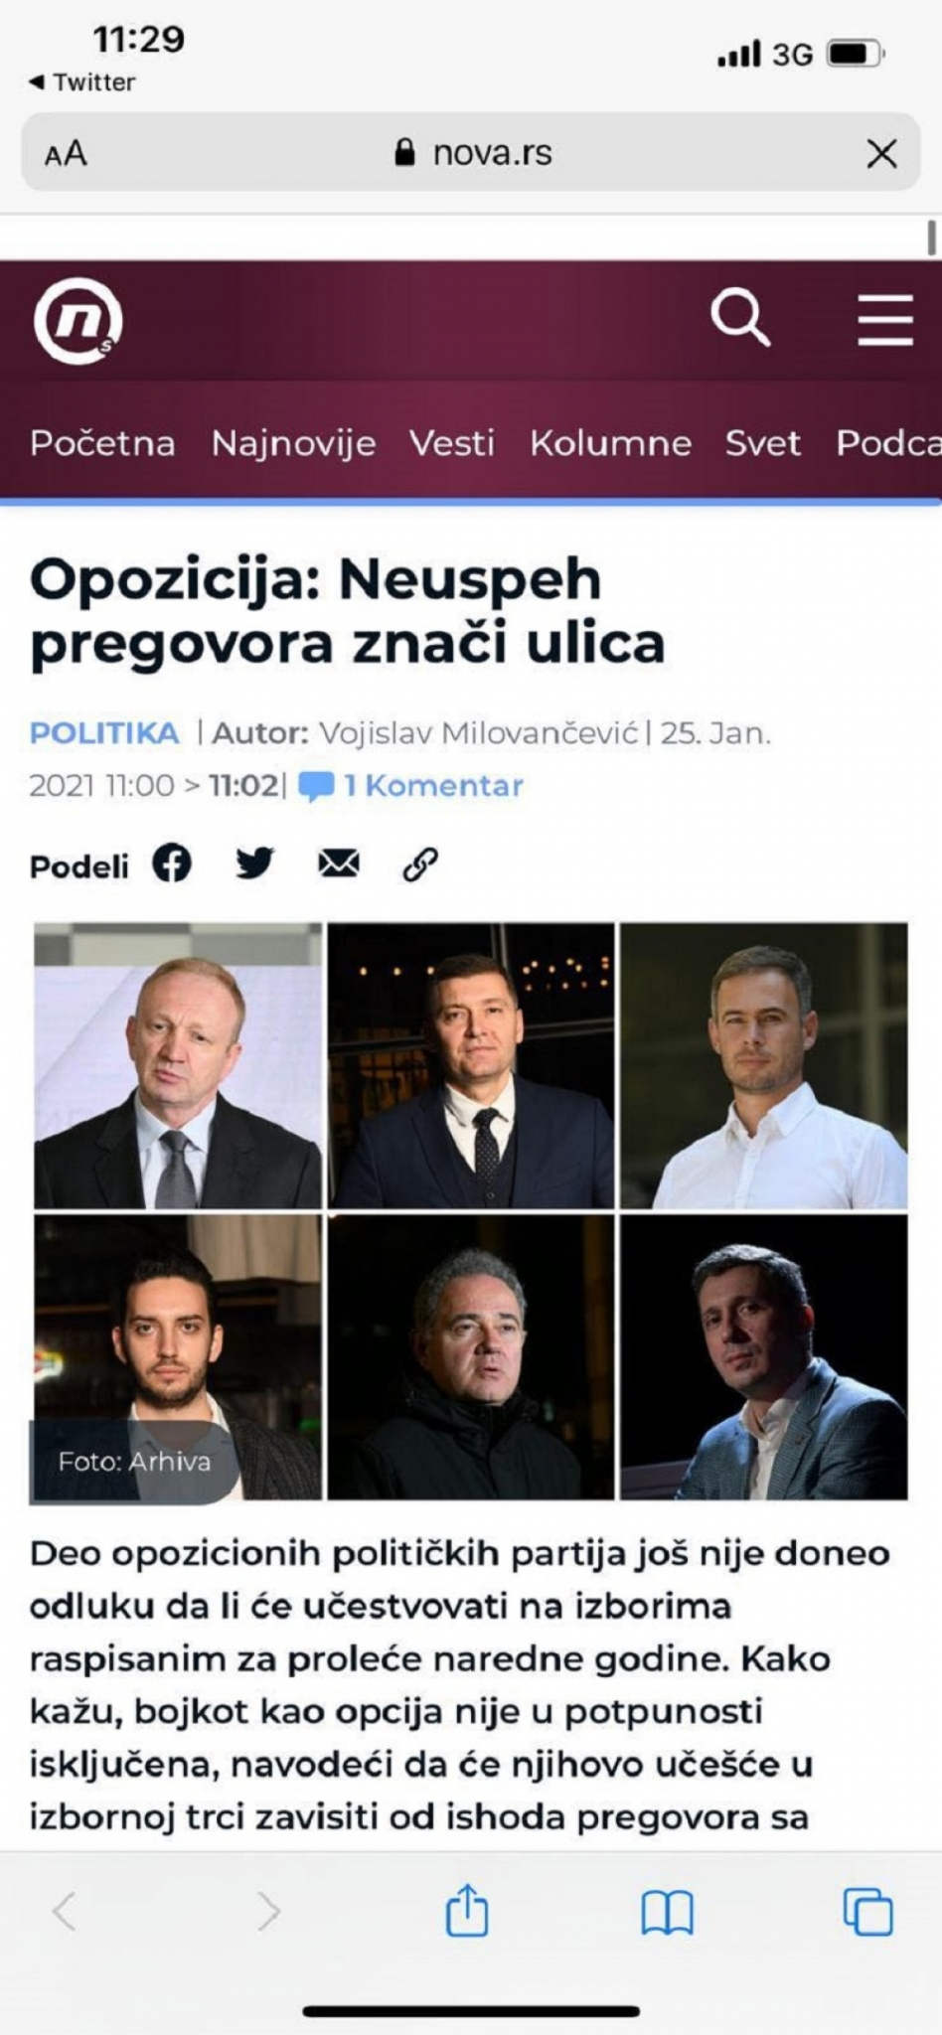The image size is (942, 2035).
Task: Close the page with the X button
Action: pyautogui.click(x=882, y=151)
